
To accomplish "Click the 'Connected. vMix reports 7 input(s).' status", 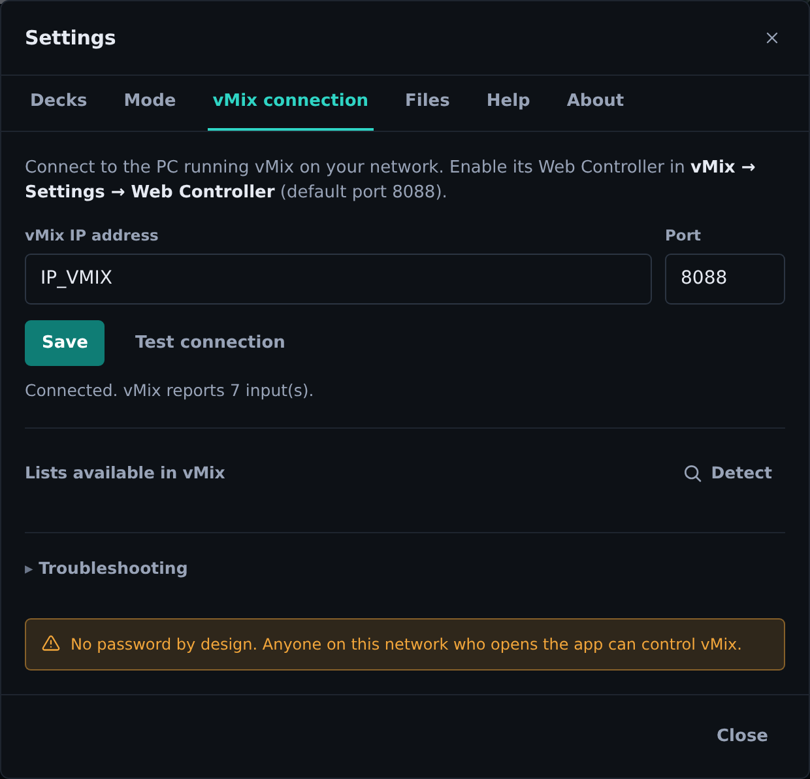I will click(x=169, y=391).
